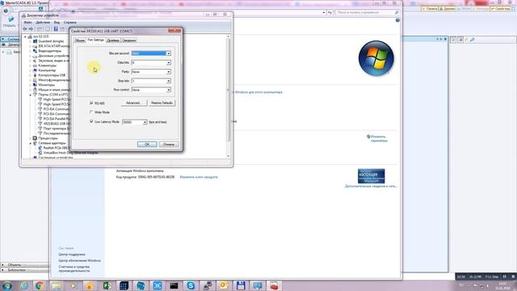Click the Advanced... button
The image size is (517, 291).
click(x=134, y=103)
